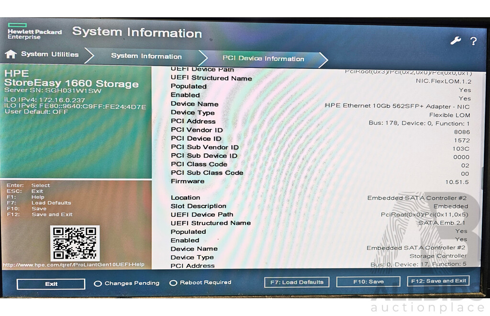Screen dimensions: 490x316
Task: Open the System Utilities breadcrumb
Action: coord(50,54)
